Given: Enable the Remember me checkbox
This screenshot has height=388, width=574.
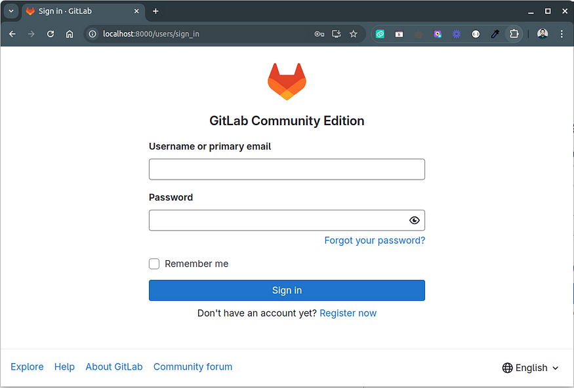Looking at the screenshot, I should [x=154, y=263].
